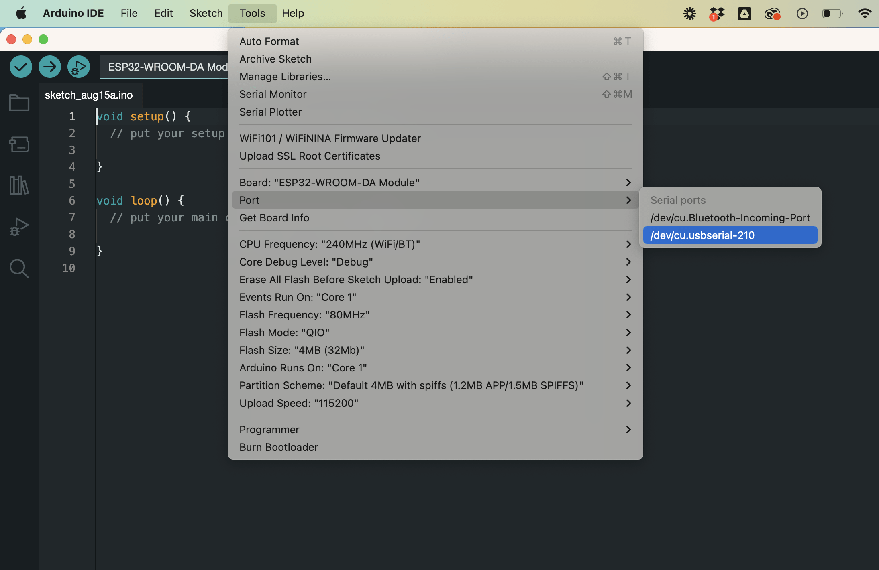879x570 pixels.
Task: Expand the Board ESP32-WROOM-DA Module submenu
Action: point(435,183)
